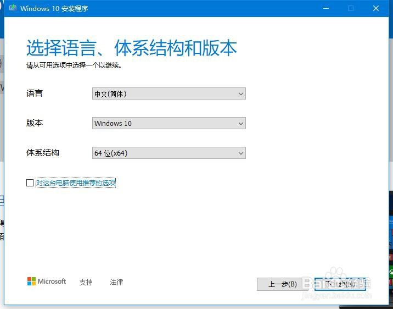The image size is (393, 309).
Task: Click the Microsoft logo
Action: (47, 282)
